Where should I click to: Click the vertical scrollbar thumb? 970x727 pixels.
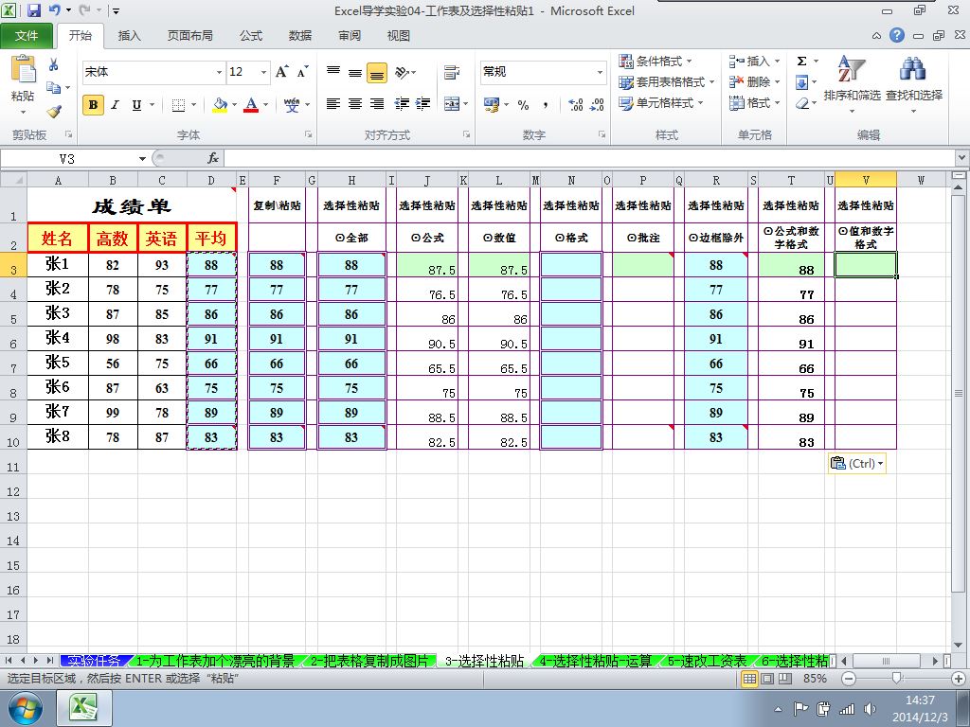pos(959,393)
